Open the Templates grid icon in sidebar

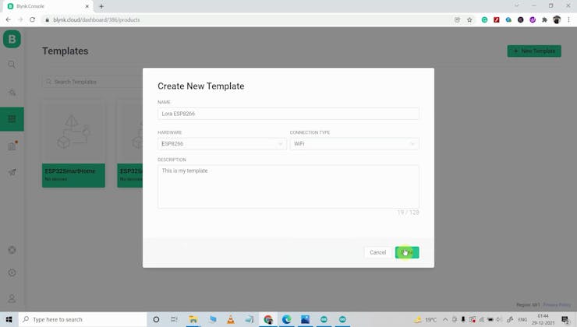pyautogui.click(x=12, y=118)
